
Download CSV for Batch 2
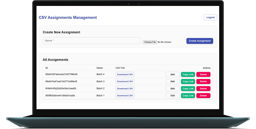(x=125, y=89)
